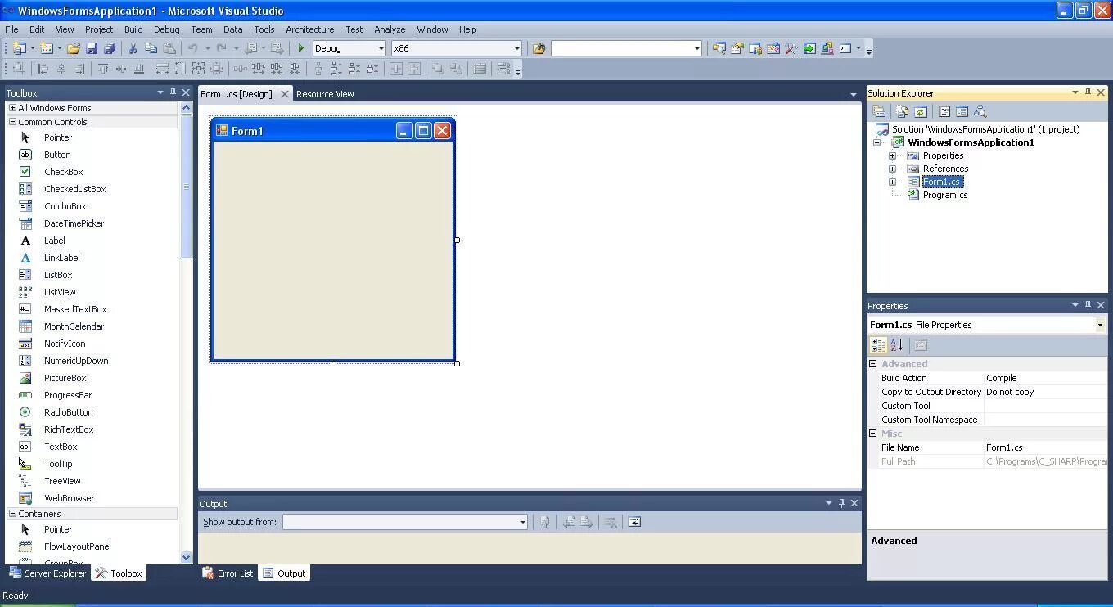1113x607 pixels.
Task: Open the Analyze menu
Action: pos(390,29)
